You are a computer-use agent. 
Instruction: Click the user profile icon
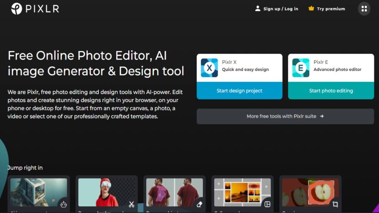(x=258, y=9)
